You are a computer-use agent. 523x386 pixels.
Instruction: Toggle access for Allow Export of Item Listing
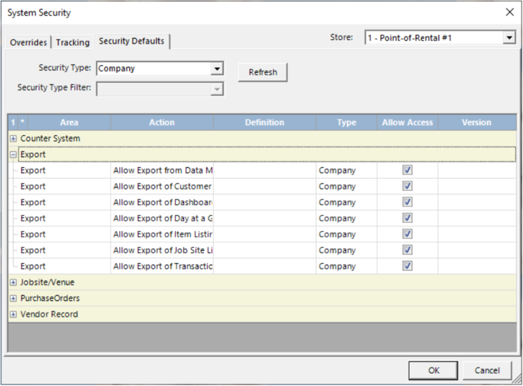(x=408, y=234)
